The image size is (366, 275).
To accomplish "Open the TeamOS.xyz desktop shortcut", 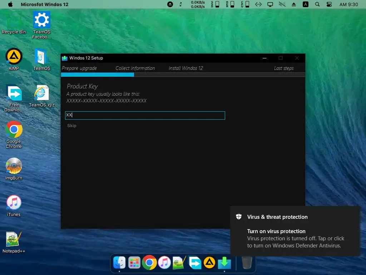I will tap(41, 96).
